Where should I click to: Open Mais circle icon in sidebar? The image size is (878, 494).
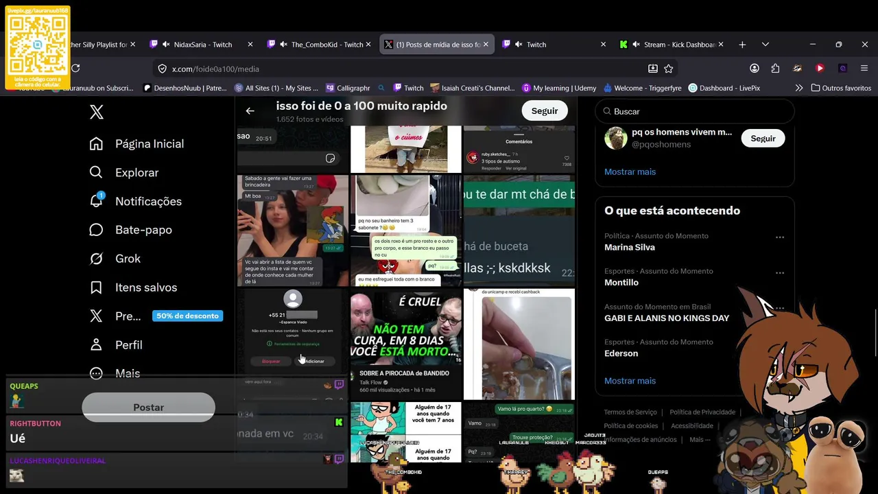tap(96, 373)
